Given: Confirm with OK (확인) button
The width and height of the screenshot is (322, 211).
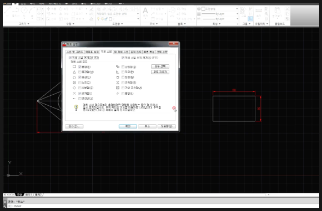Looking at the screenshot, I should (x=128, y=126).
